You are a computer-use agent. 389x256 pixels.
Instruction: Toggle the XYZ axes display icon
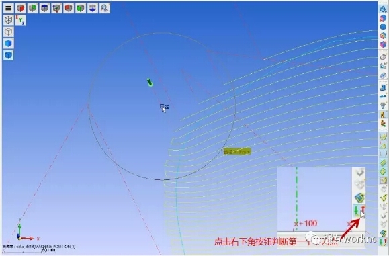pyautogui.click(x=21, y=20)
